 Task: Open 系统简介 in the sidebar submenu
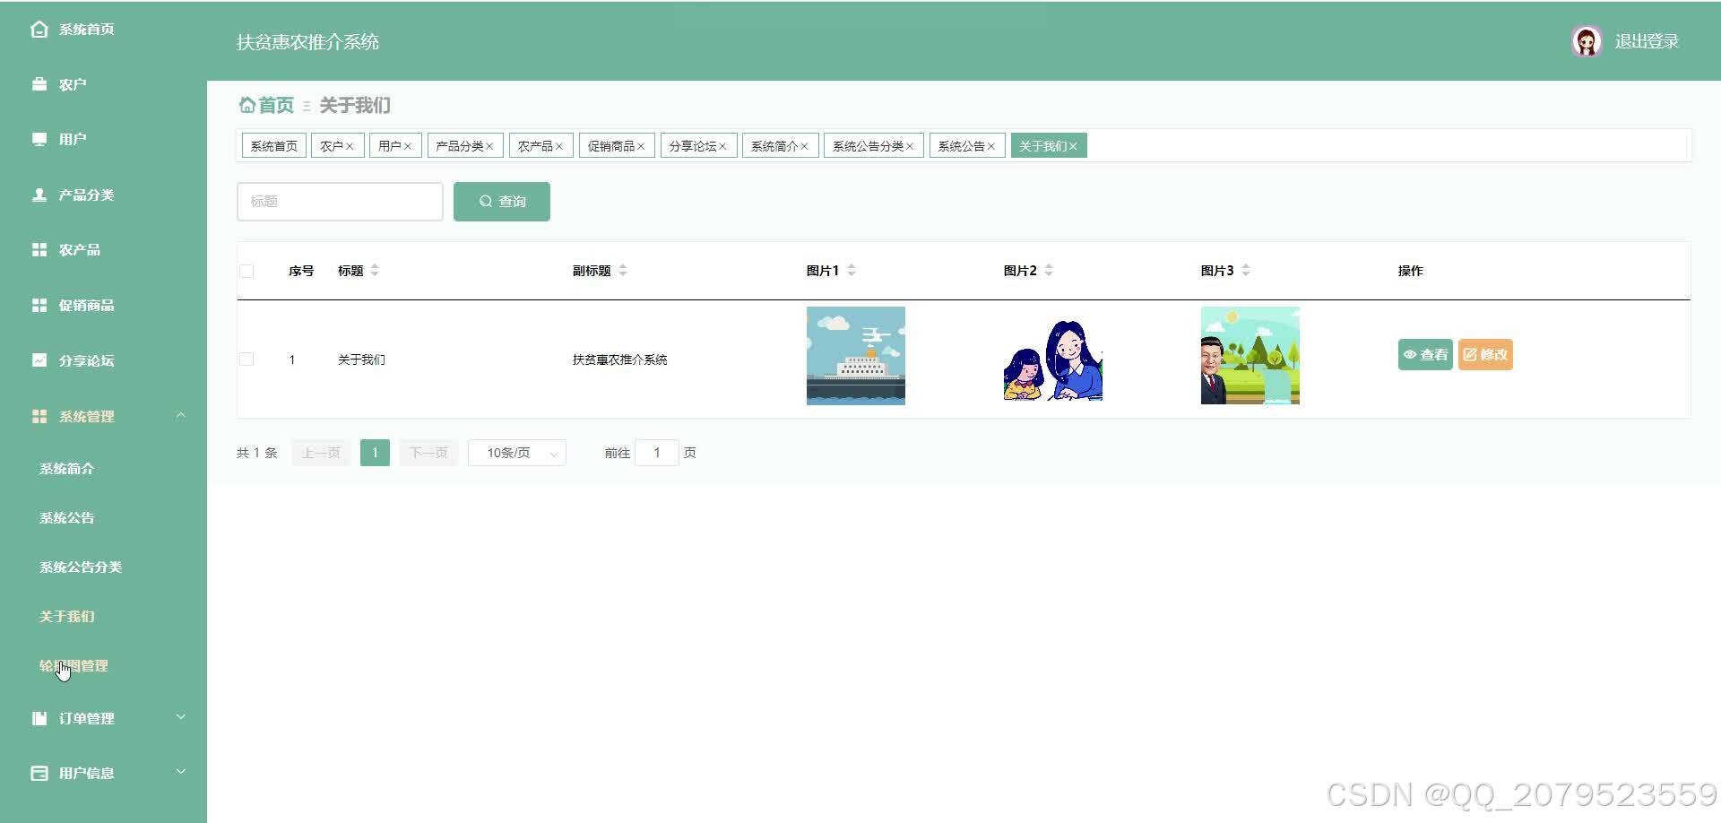(66, 469)
